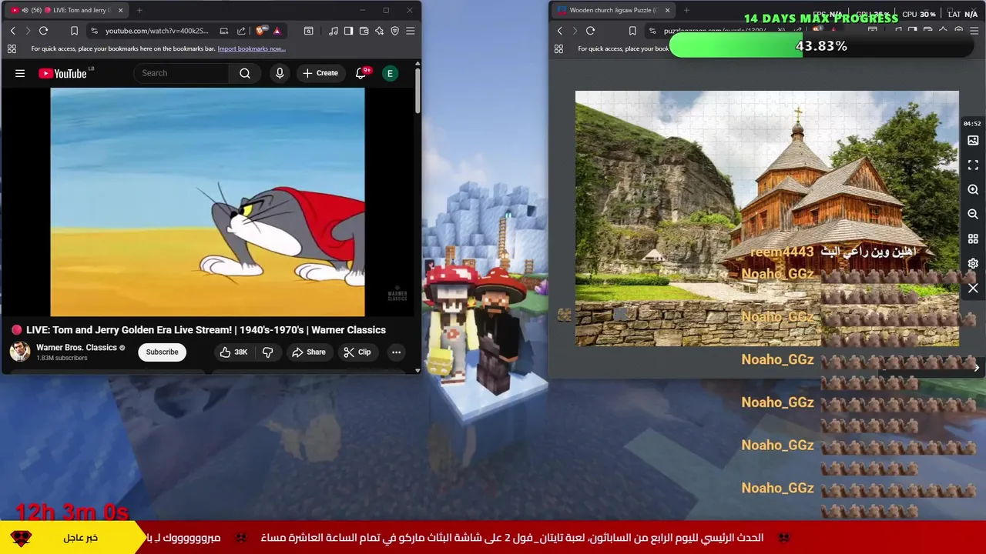Bookmark the YouTube page
This screenshot has height=554, width=986.
[74, 31]
